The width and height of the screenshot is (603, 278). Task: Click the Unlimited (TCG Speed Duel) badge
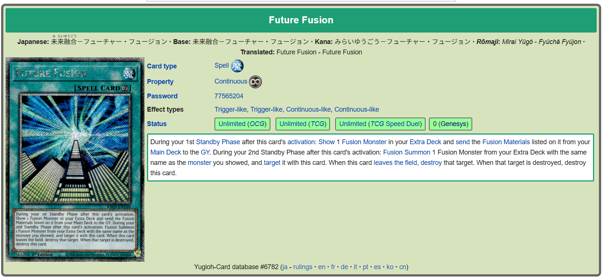click(380, 124)
